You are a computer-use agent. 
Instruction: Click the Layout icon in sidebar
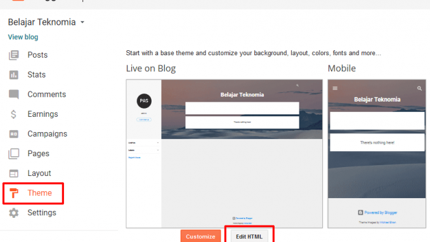pos(14,173)
